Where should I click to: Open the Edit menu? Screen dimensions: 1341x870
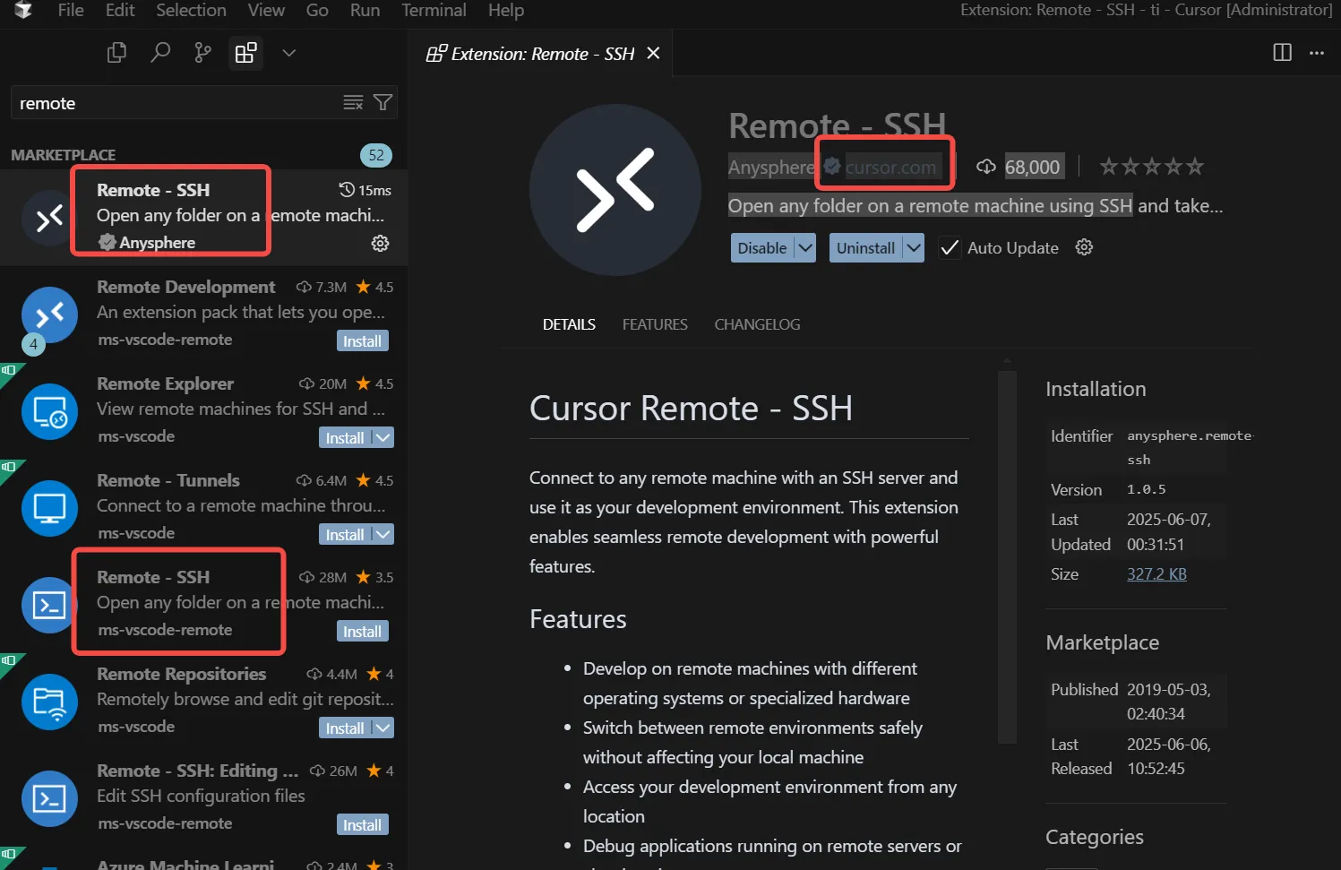pyautogui.click(x=120, y=11)
